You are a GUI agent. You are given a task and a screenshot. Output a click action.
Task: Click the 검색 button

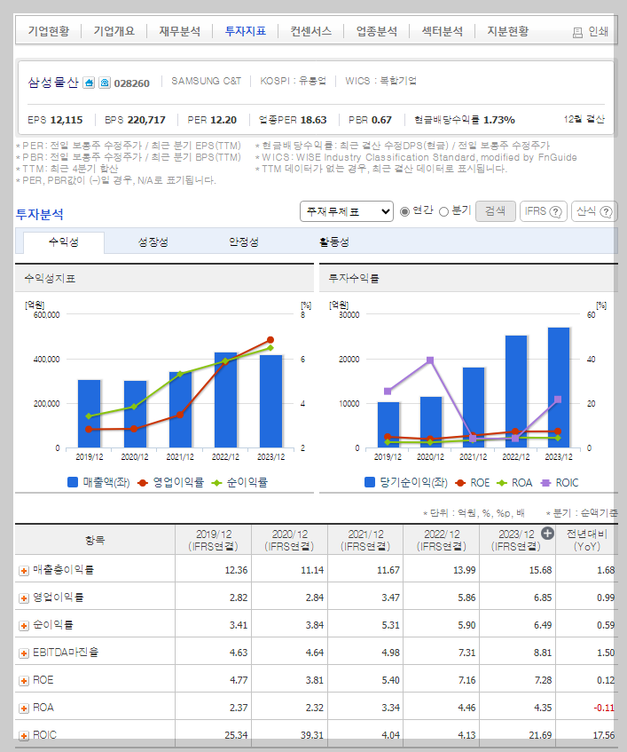pos(495,211)
